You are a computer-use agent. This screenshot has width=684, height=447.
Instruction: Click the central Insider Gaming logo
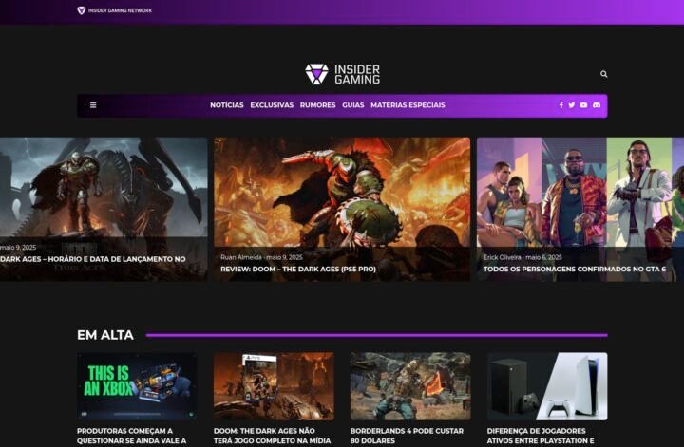click(342, 74)
